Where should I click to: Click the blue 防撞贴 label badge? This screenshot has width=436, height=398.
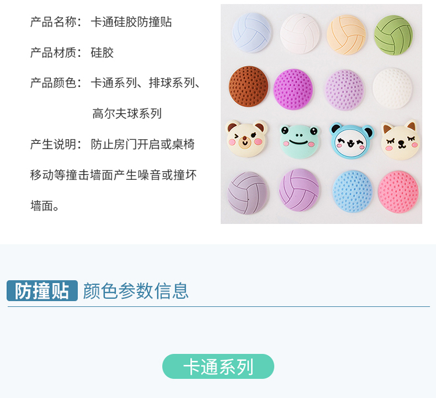[42, 291]
